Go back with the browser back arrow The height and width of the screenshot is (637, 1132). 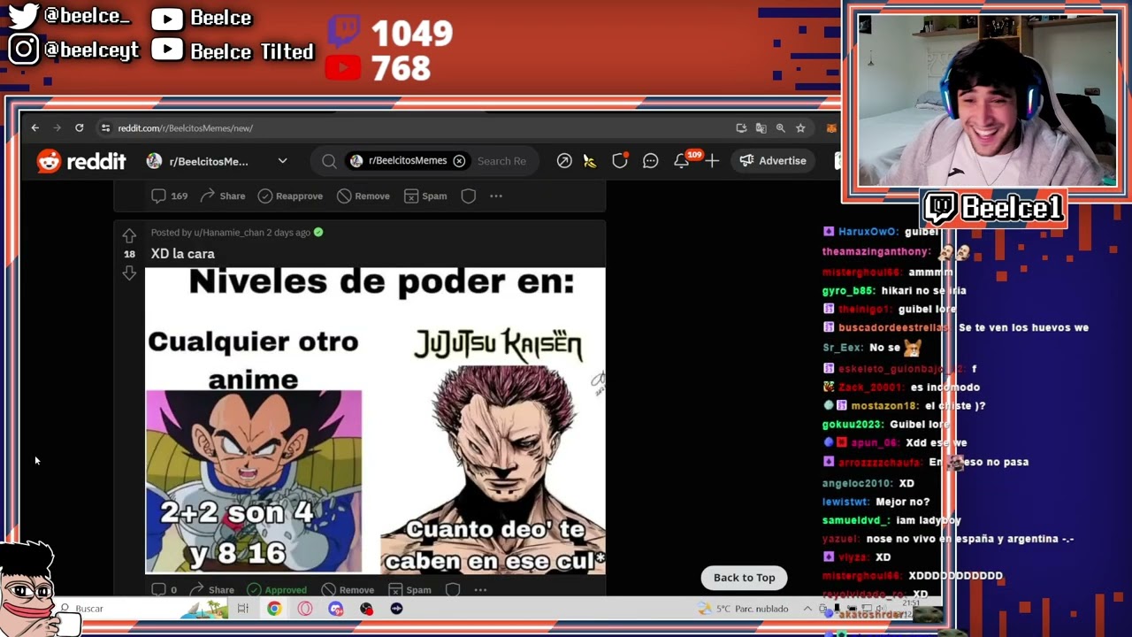click(35, 128)
